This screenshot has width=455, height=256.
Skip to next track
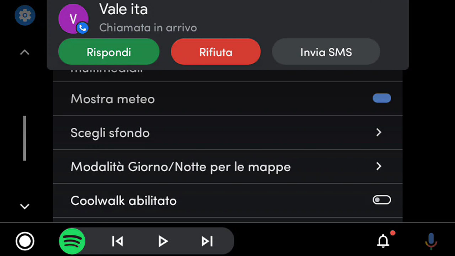(x=207, y=241)
